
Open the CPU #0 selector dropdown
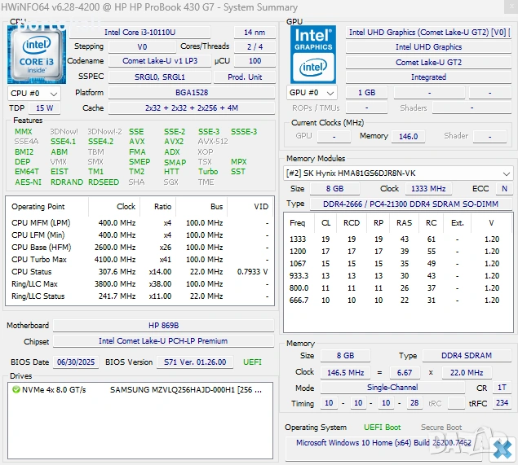pyautogui.click(x=32, y=93)
